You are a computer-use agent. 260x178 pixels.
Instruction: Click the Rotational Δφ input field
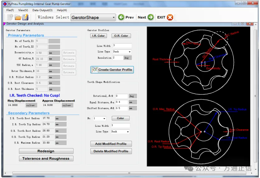coord(121,96)
